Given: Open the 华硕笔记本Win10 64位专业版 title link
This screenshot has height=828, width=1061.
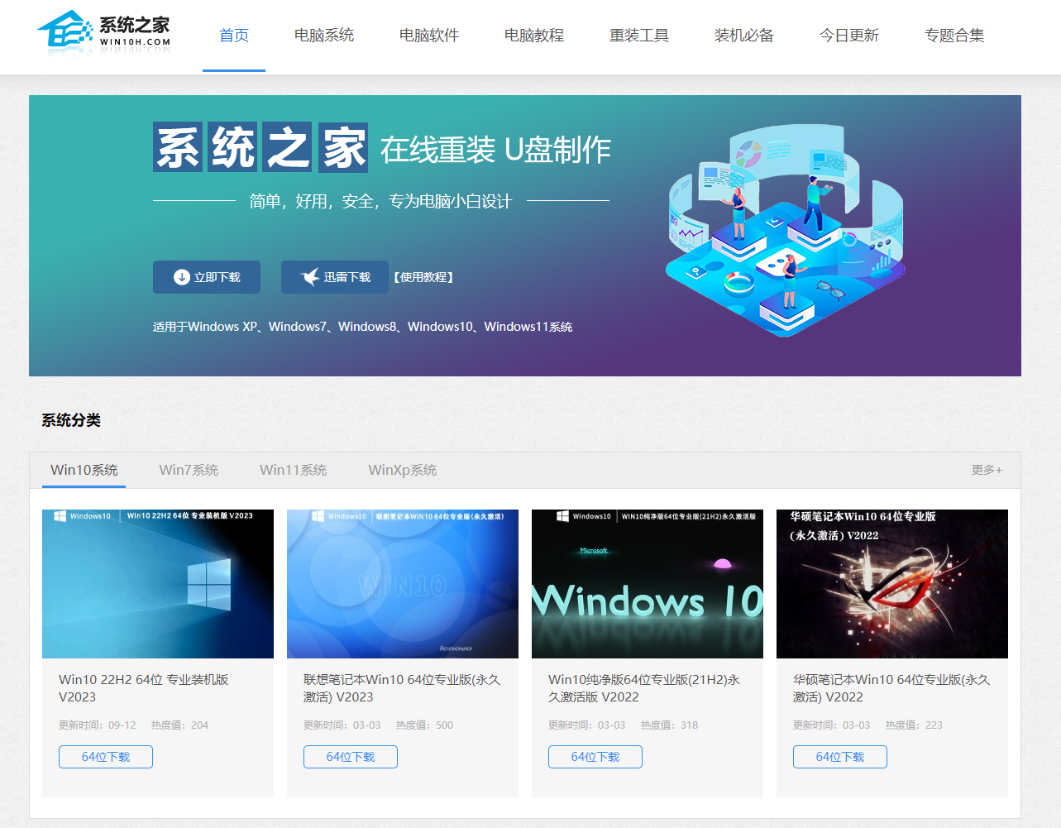Looking at the screenshot, I should (x=890, y=687).
